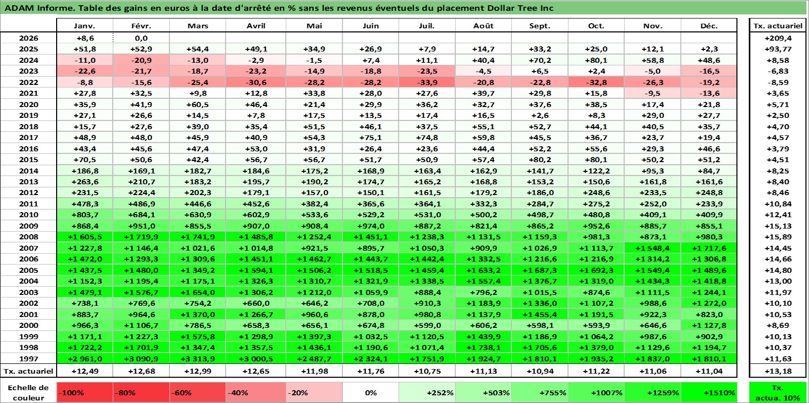Select the '+974,0' cell for Juin 2009
Image resolution: width=809 pixels, height=403 pixels.
click(371, 226)
